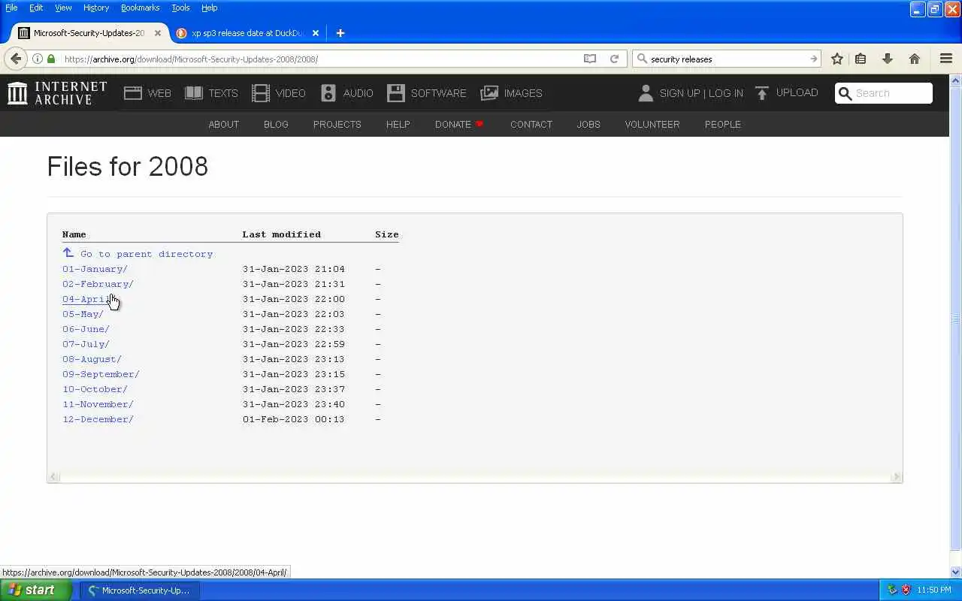This screenshot has height=601, width=962.
Task: Go to the Home page icon
Action: click(x=915, y=59)
